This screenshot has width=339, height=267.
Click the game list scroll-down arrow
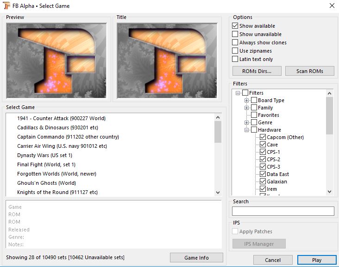(218, 192)
